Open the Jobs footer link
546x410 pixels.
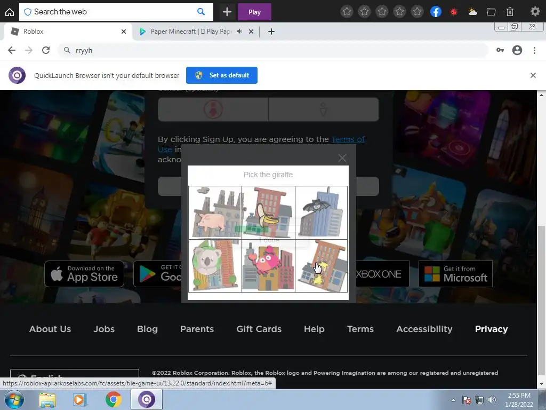click(104, 329)
